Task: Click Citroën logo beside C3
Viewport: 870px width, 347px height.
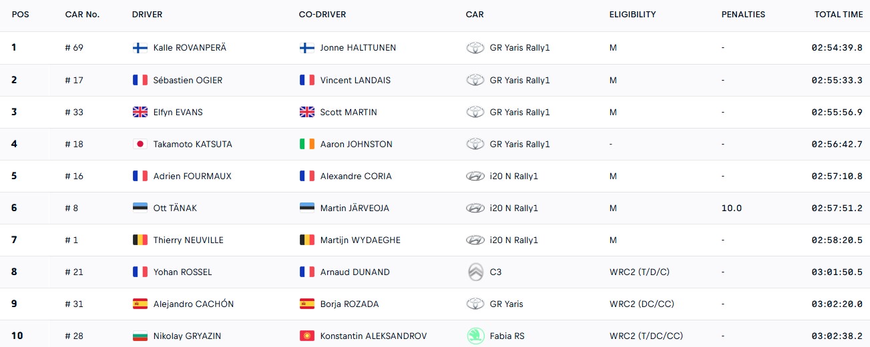Action: [475, 272]
